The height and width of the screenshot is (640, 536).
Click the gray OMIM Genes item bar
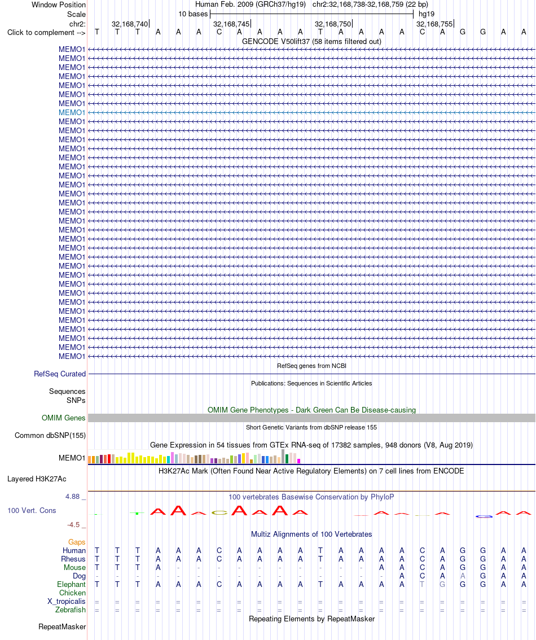311,418
